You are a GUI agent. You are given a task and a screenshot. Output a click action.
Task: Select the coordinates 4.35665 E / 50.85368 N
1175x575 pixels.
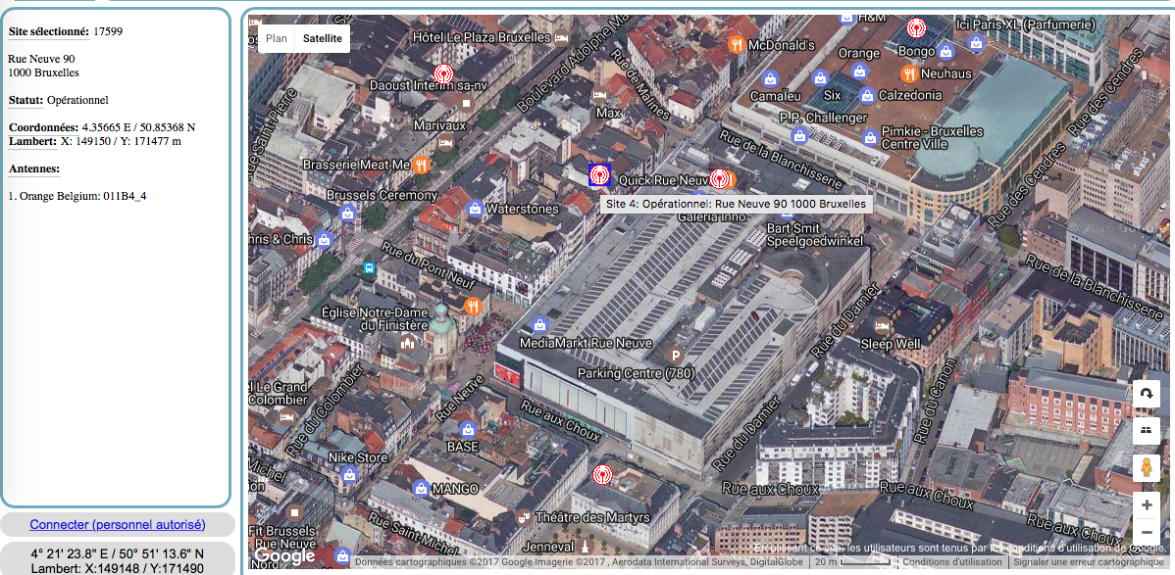point(138,127)
